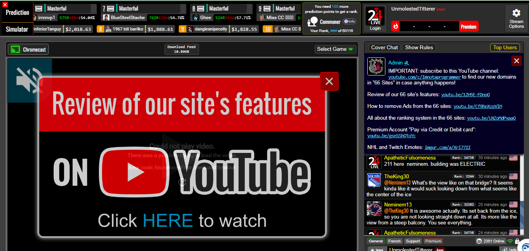Image resolution: width=529 pixels, height=251 pixels.
Task: Click the chat Login button
Action: [509, 249]
